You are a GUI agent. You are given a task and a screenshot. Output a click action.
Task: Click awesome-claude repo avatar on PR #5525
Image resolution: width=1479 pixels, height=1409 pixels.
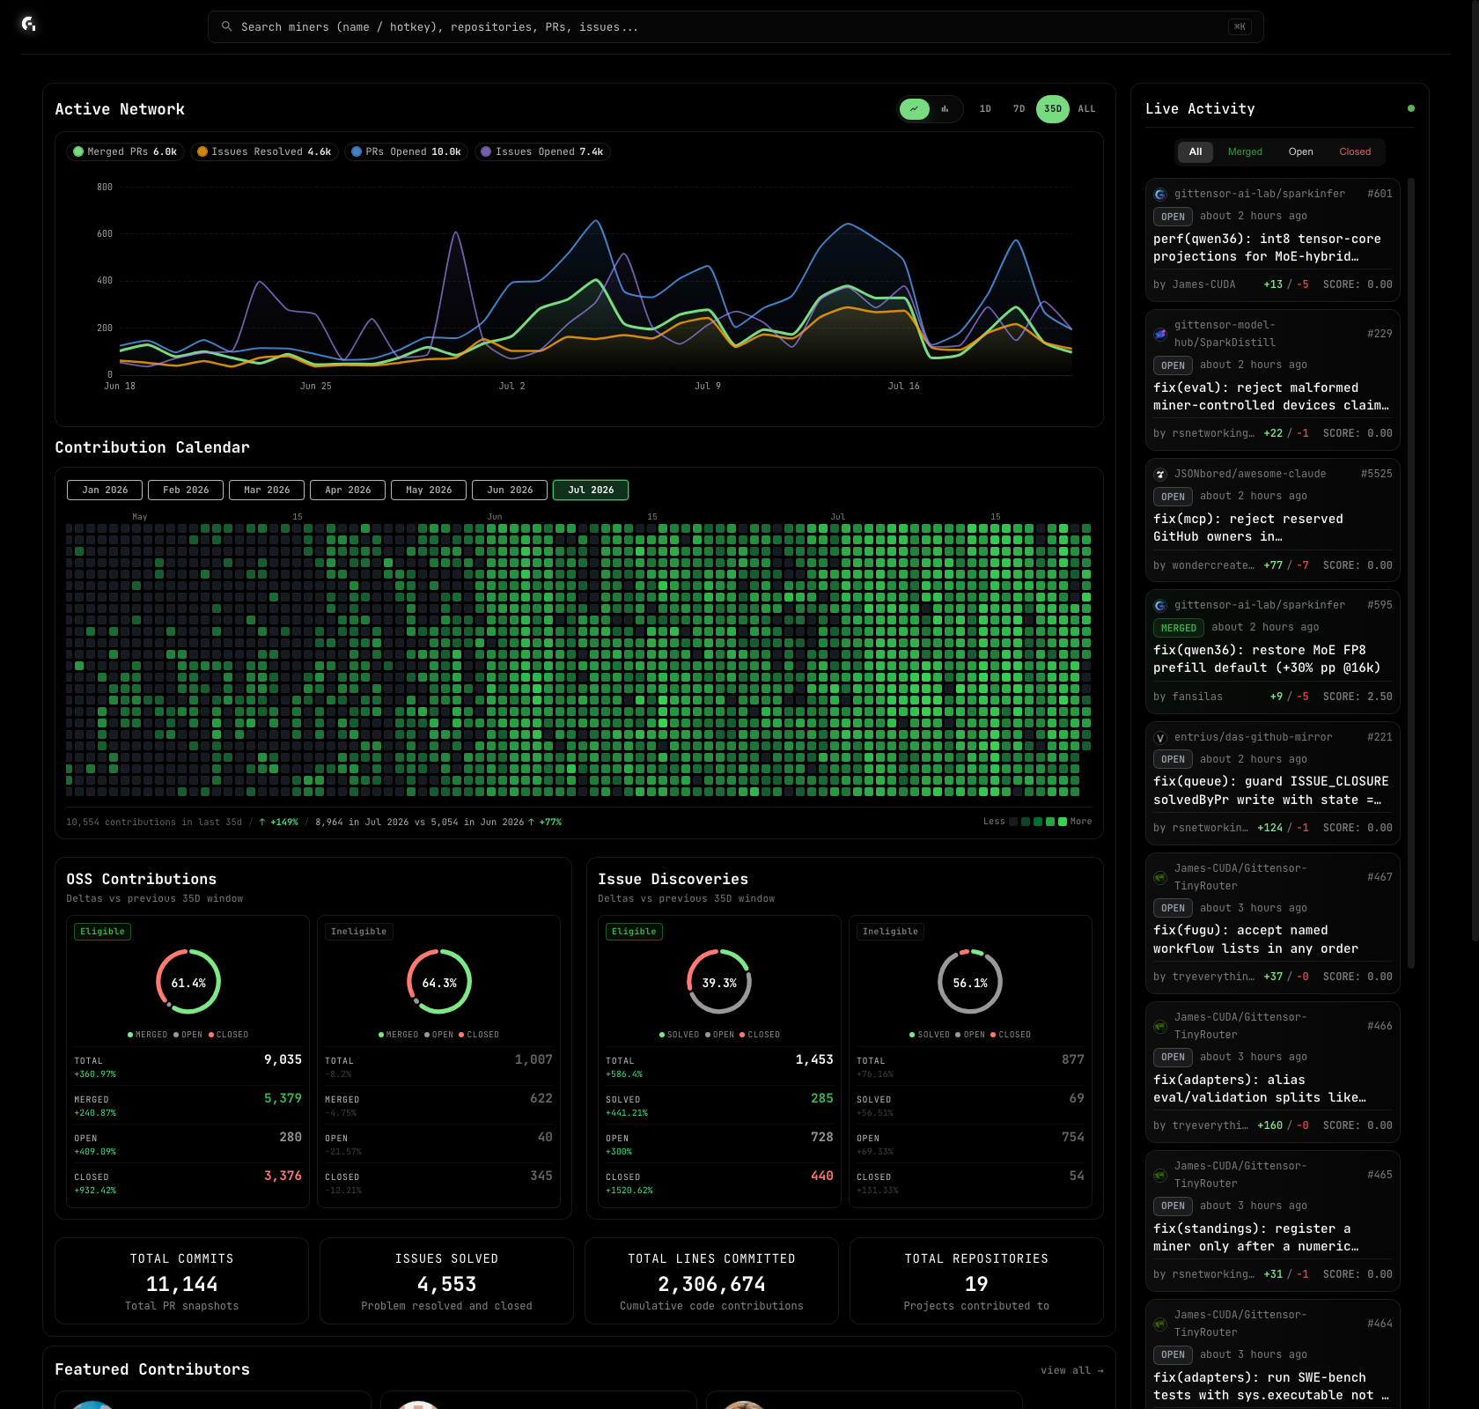pos(1160,475)
